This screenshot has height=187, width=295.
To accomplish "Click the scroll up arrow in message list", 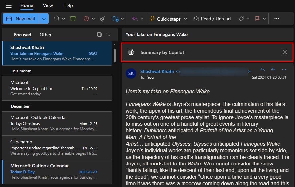I will coord(115,45).
